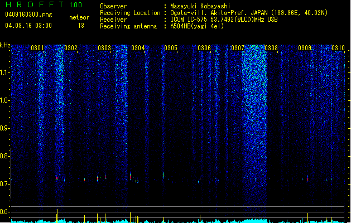
Task: Click the 0310 time marker
Action: [x=338, y=48]
